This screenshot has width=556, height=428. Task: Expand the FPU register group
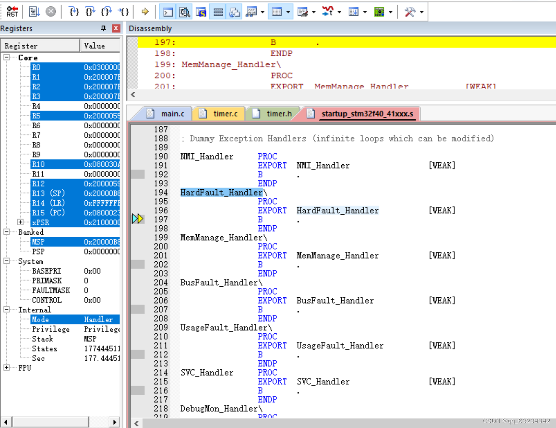(6, 368)
